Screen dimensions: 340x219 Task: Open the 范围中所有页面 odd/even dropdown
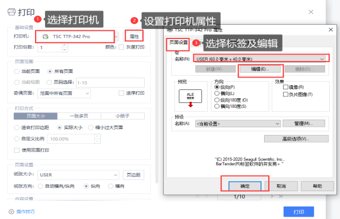(64, 94)
